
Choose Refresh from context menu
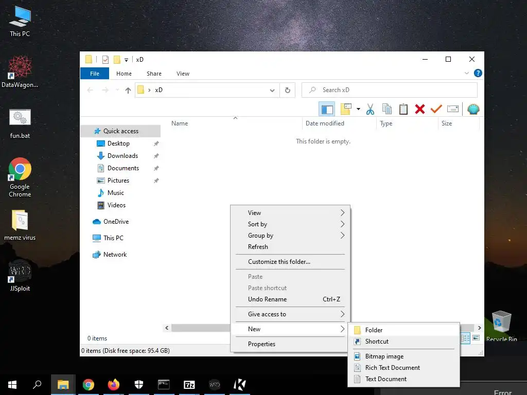(290, 247)
